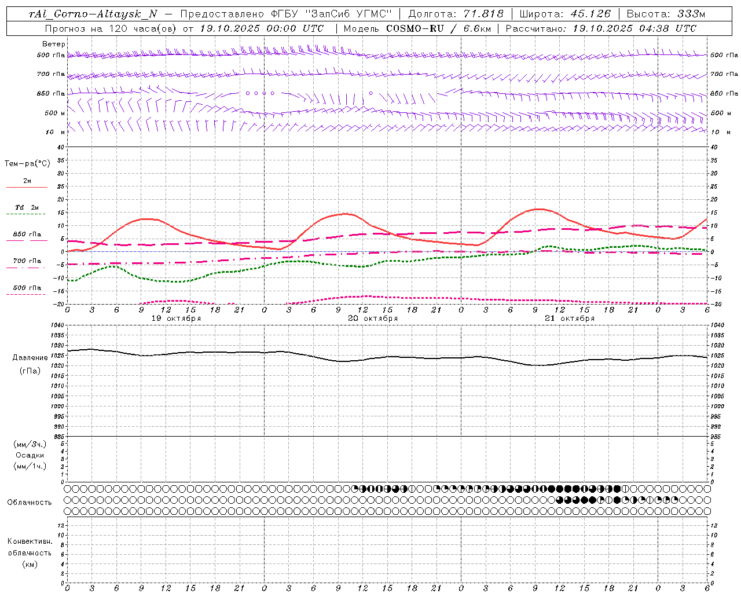Click the Конвективн. panel label
The image size is (741, 593).
click(30, 541)
